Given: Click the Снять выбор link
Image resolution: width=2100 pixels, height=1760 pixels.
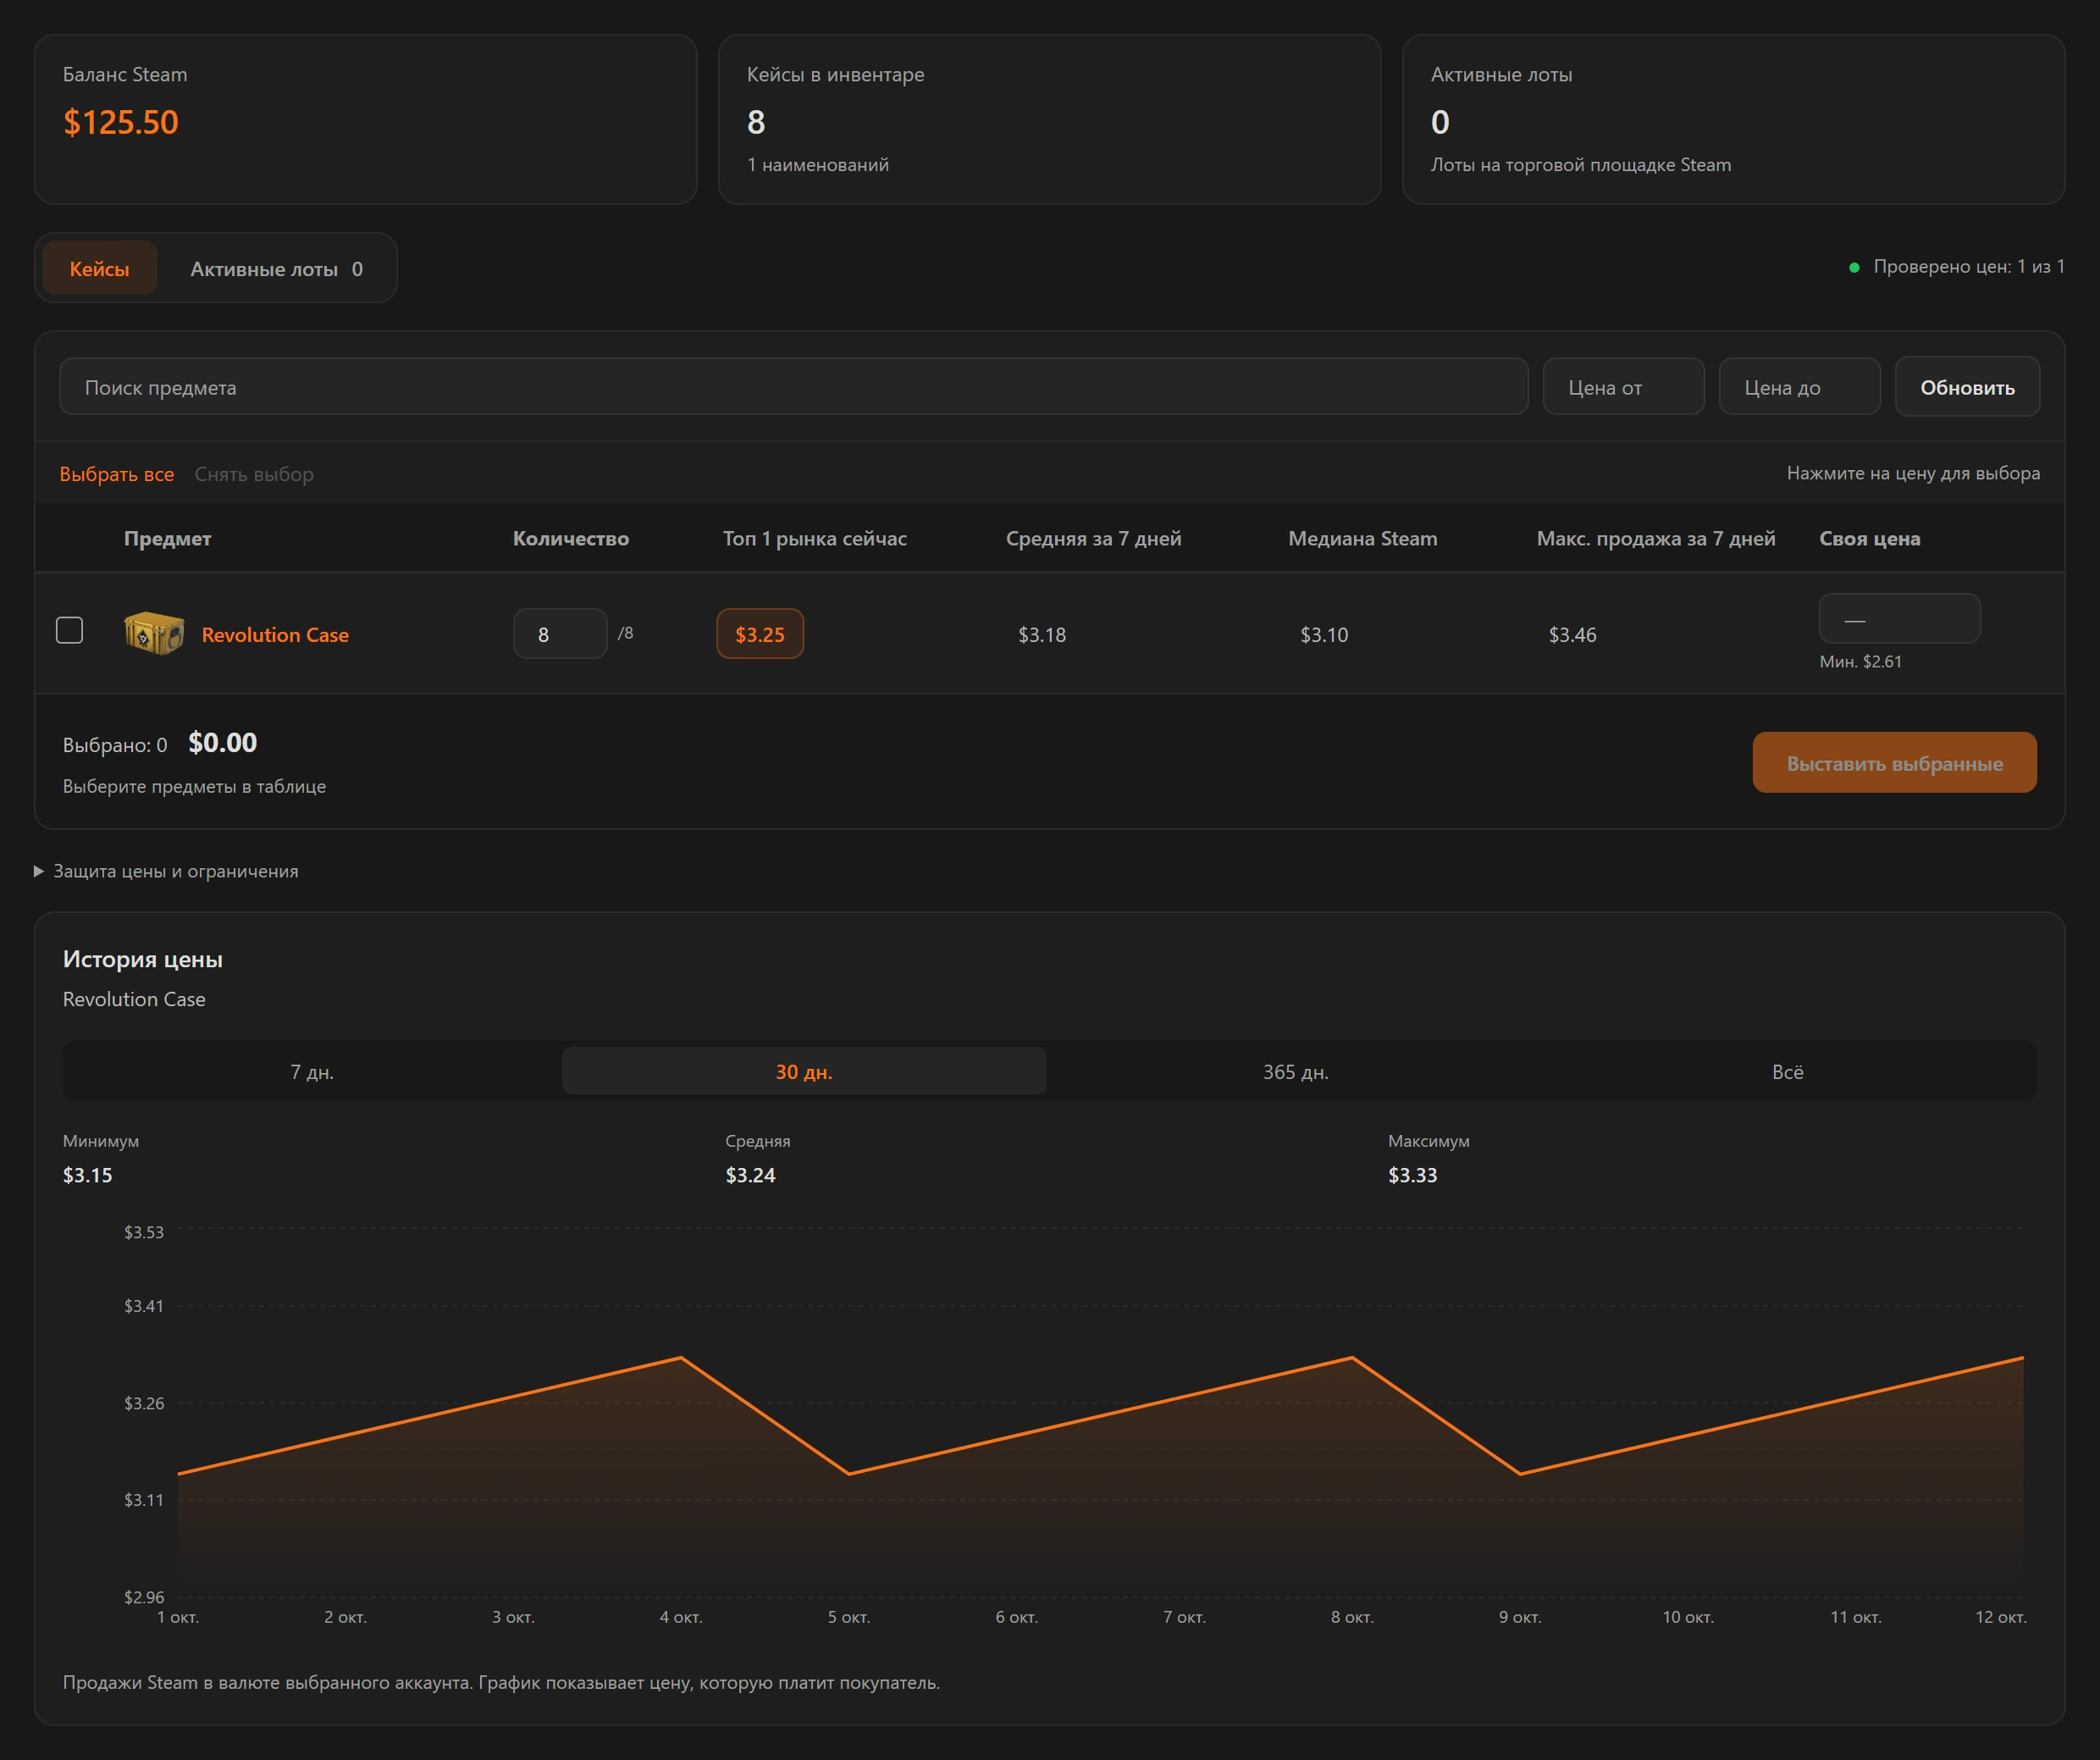Looking at the screenshot, I should click(254, 474).
